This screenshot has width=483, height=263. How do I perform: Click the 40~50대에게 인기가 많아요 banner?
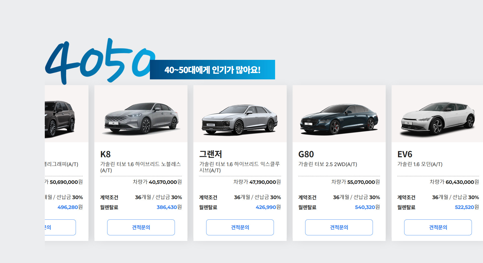(212, 70)
